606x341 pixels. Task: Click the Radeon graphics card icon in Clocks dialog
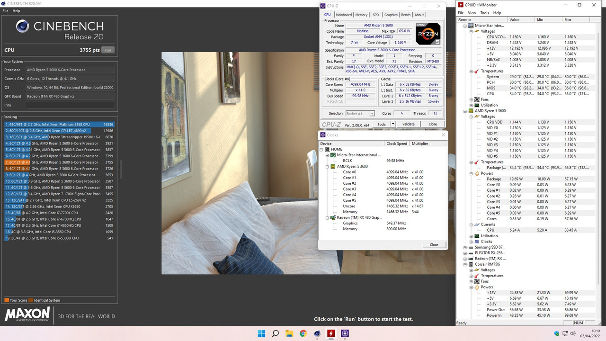tap(333, 217)
